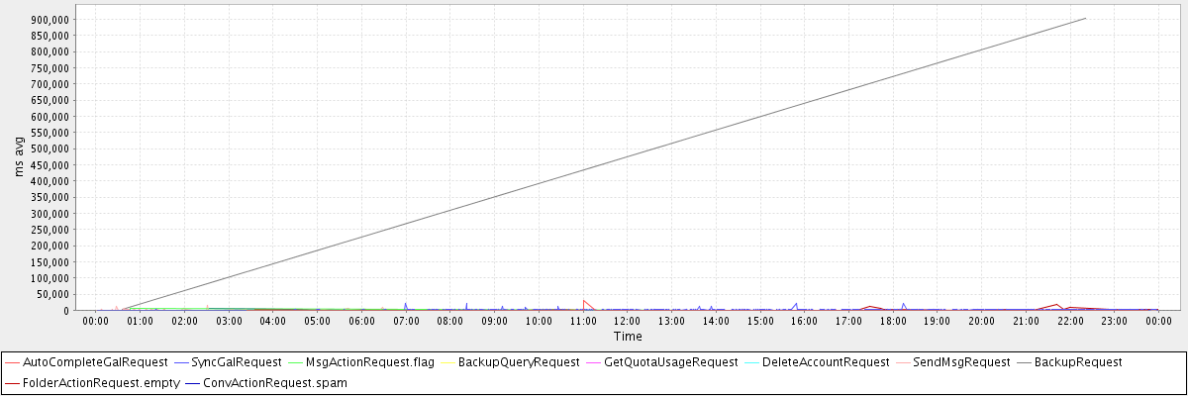Screen dimensions: 1188x396
Task: Click the "Time" x-axis title
Action: pyautogui.click(x=627, y=337)
